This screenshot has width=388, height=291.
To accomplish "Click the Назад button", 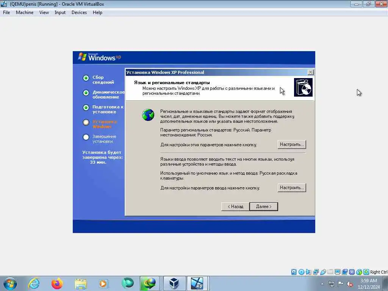I will point(235,207).
